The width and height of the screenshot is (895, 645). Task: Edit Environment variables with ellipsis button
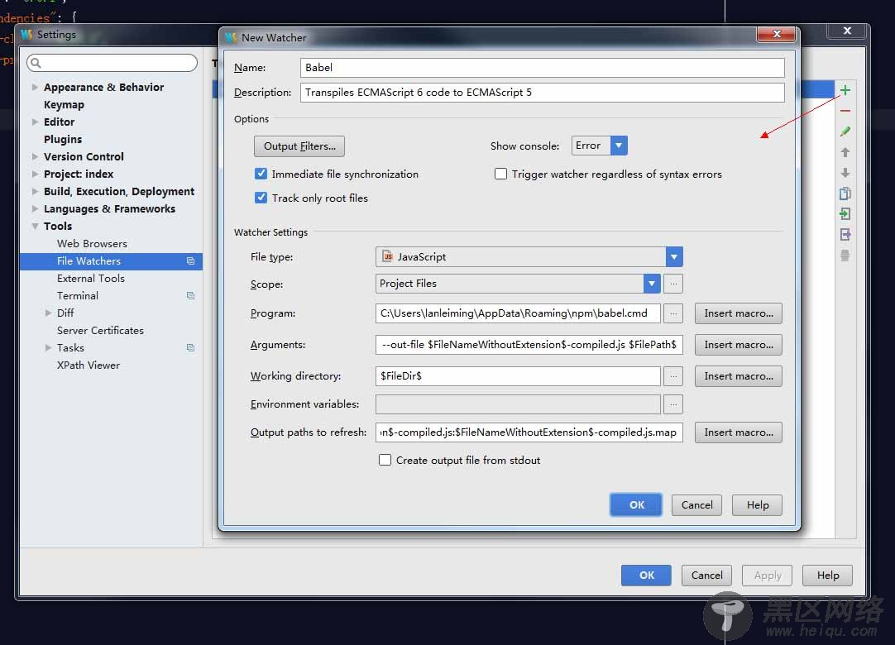[673, 404]
